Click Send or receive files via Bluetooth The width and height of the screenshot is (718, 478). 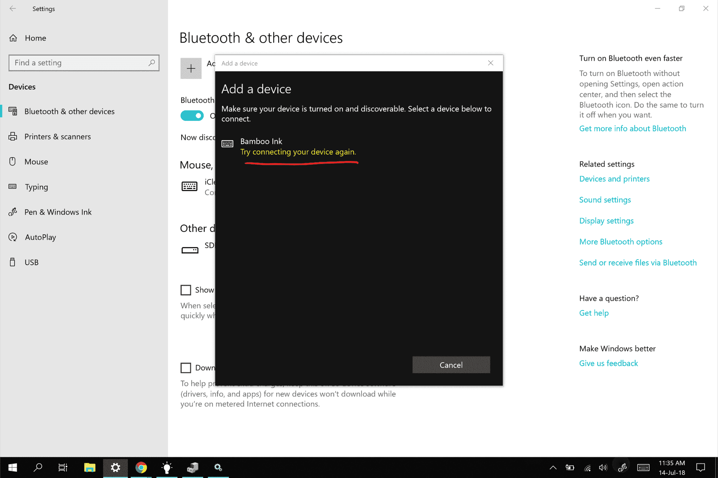point(638,263)
